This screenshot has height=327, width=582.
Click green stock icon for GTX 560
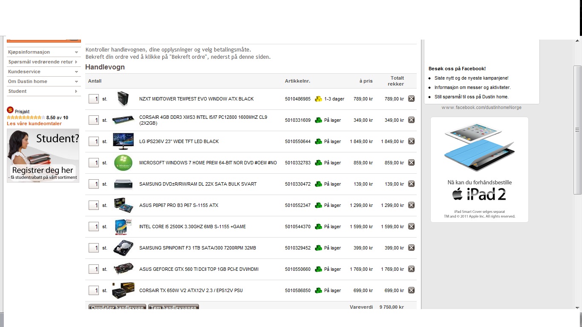click(x=318, y=269)
